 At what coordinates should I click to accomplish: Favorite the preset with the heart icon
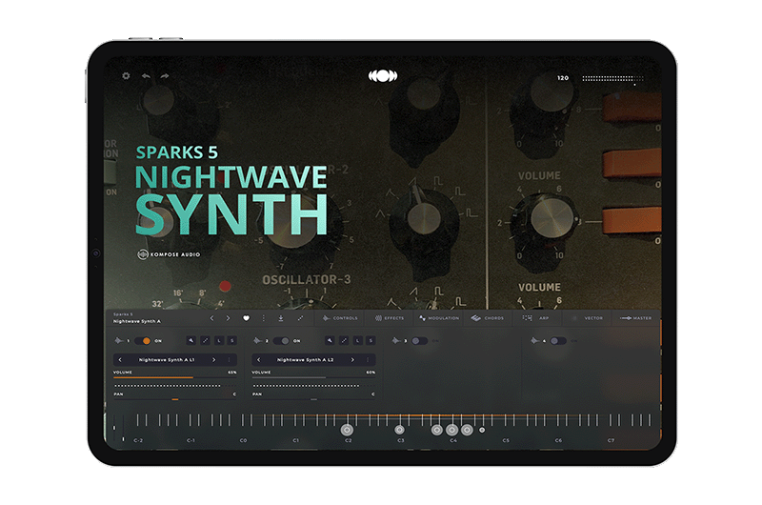tap(246, 318)
